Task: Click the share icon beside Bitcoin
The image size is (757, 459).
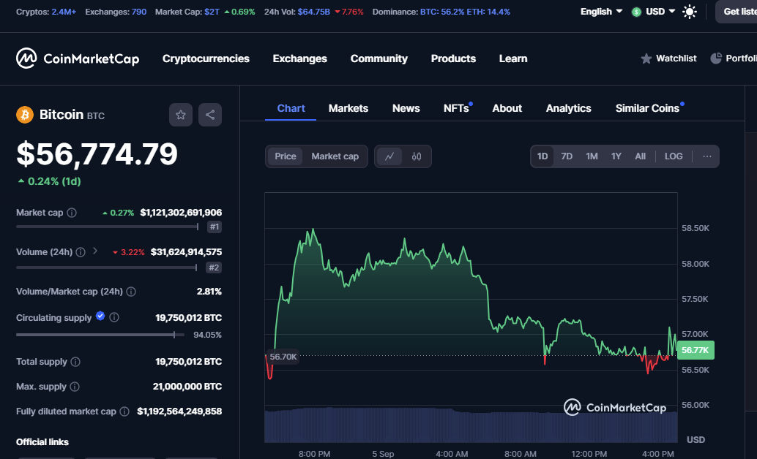Action: click(x=210, y=115)
